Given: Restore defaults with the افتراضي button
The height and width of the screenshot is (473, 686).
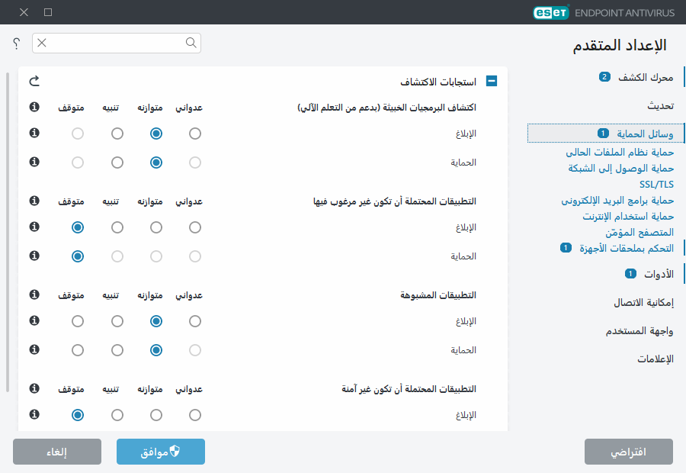Looking at the screenshot, I should click(629, 452).
